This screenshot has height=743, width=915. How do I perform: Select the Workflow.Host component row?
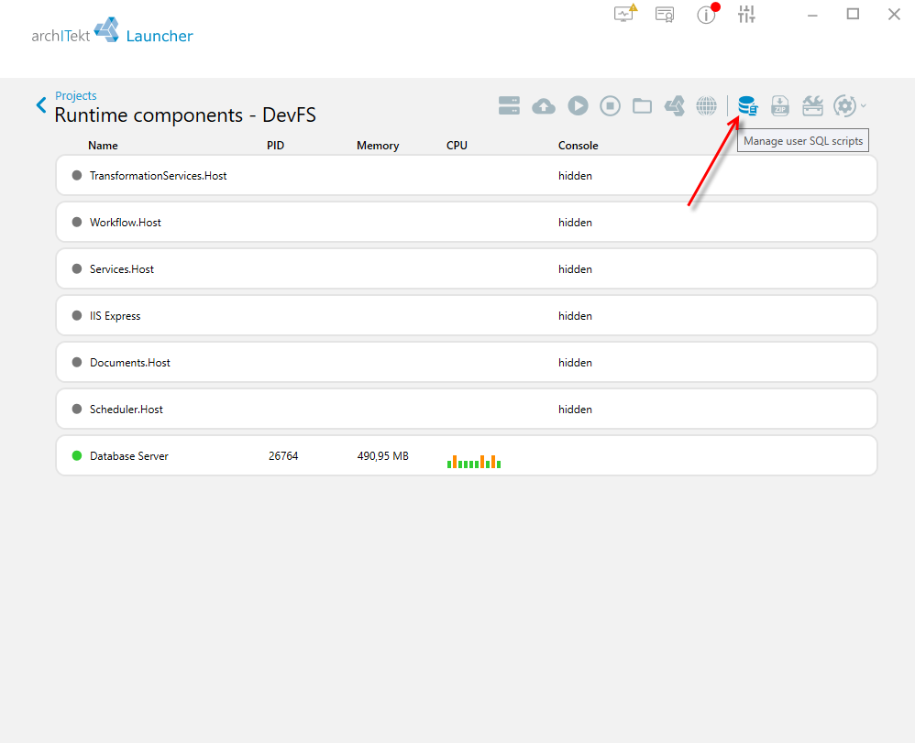click(x=467, y=223)
